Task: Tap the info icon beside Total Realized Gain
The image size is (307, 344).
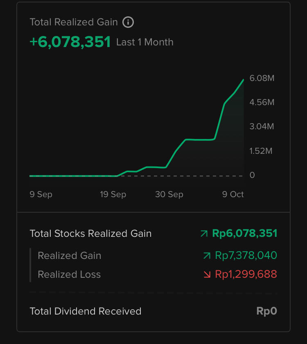Action: 128,22
